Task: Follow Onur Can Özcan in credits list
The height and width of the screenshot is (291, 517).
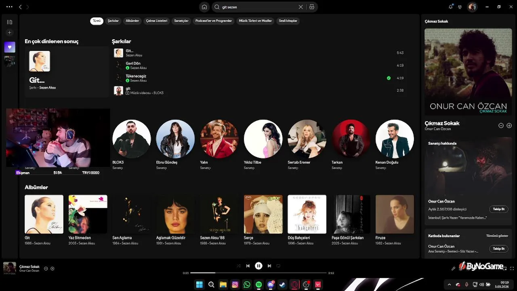Action: (499, 249)
